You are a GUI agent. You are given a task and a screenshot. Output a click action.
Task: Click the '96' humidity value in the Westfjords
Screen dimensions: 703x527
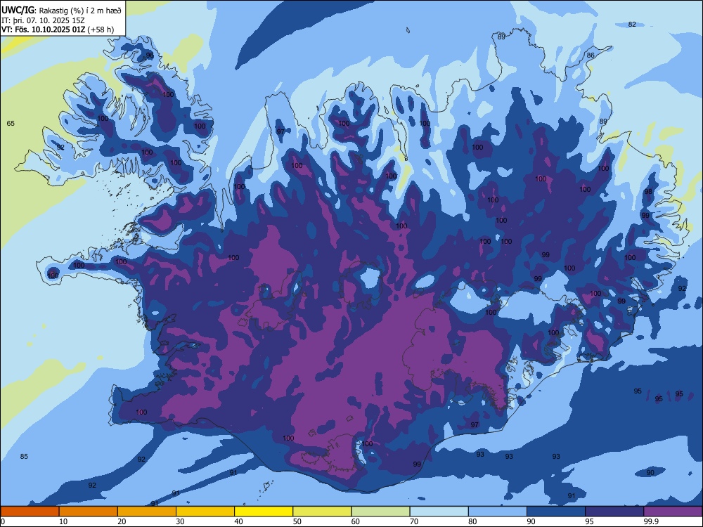[150, 56]
